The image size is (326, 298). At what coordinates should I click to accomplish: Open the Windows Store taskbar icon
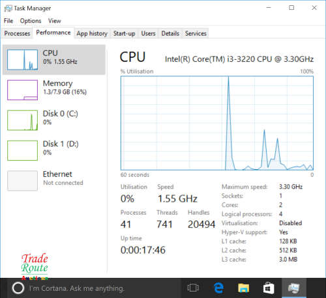coord(269,288)
